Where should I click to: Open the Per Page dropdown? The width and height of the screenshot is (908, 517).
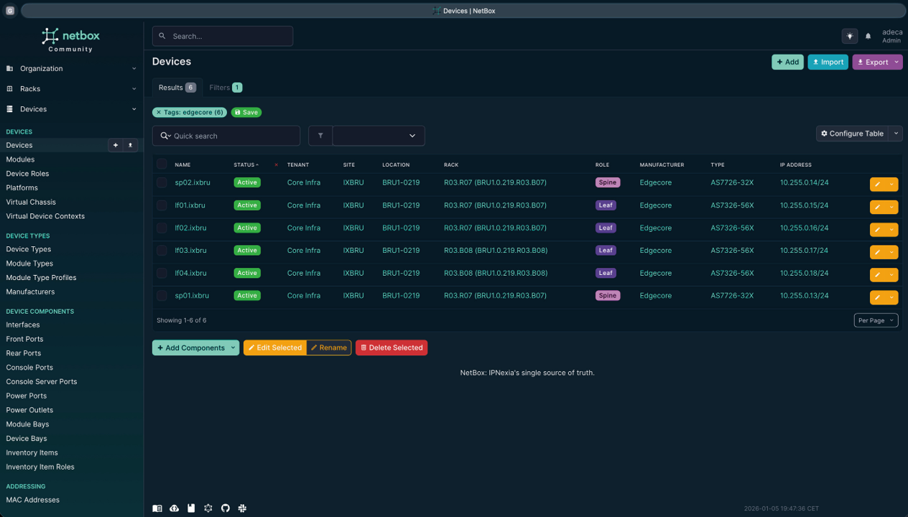pos(876,320)
